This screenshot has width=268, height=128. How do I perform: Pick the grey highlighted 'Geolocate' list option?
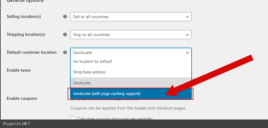tap(82, 83)
